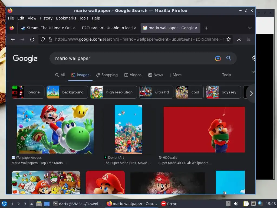This screenshot has width=277, height=208.
Task: Open the tracking protection shield icon
Action: click(x=42, y=39)
